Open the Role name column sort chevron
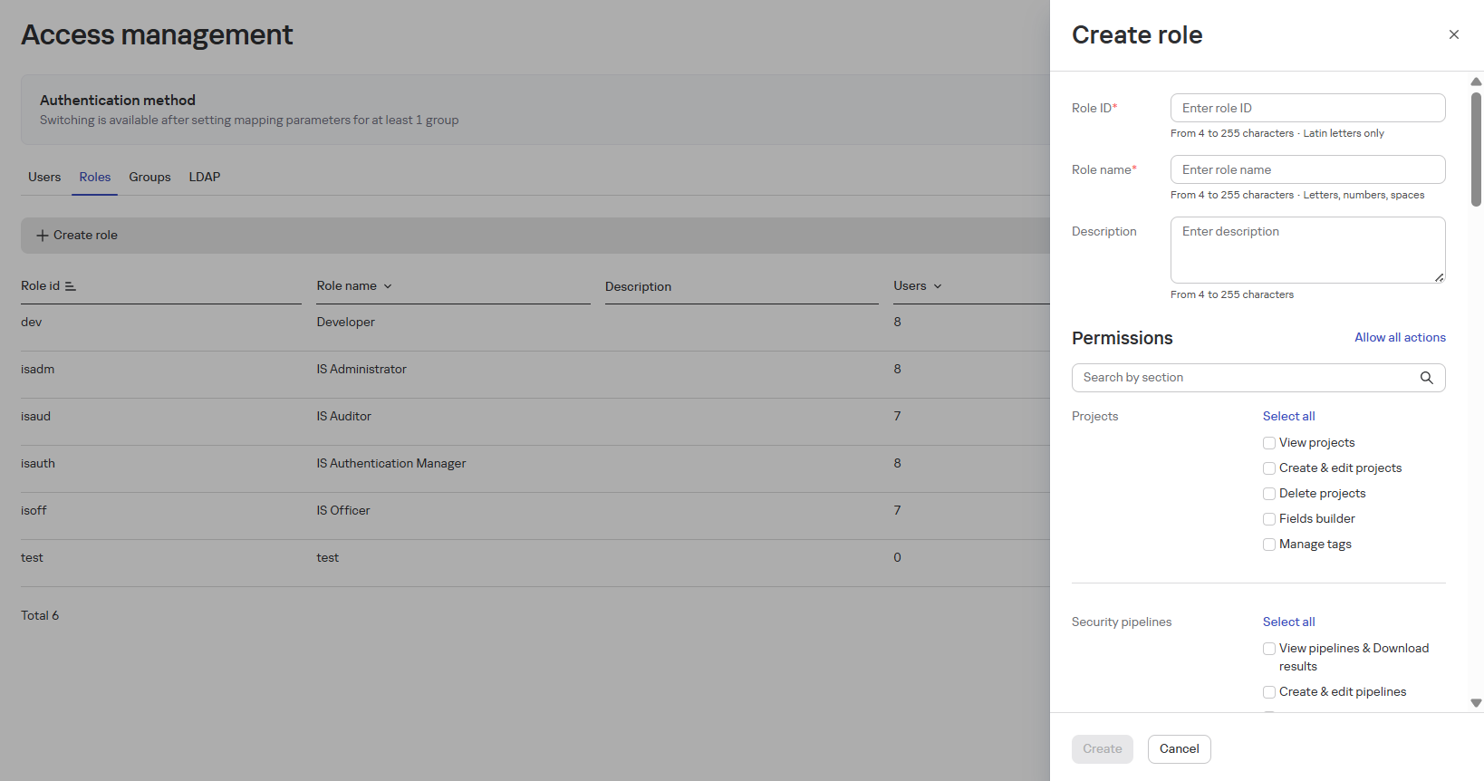Image resolution: width=1484 pixels, height=781 pixels. click(388, 286)
